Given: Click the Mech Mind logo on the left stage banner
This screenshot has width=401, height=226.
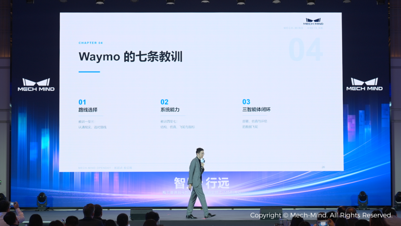Looking at the screenshot, I should click(36, 85).
